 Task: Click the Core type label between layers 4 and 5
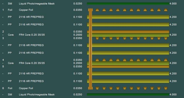tap(11, 63)
